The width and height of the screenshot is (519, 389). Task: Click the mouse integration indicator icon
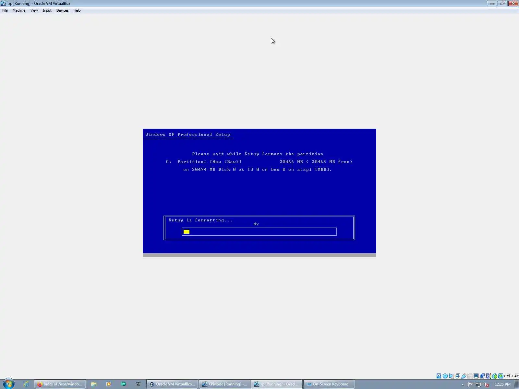pos(494,376)
